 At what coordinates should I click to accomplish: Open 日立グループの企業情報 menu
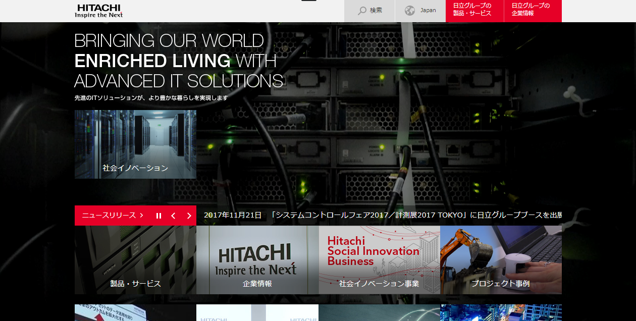[533, 11]
